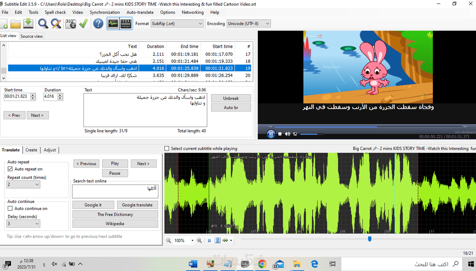This screenshot has width=476, height=271.
Task: Mute the video player volume
Action: 288,134
